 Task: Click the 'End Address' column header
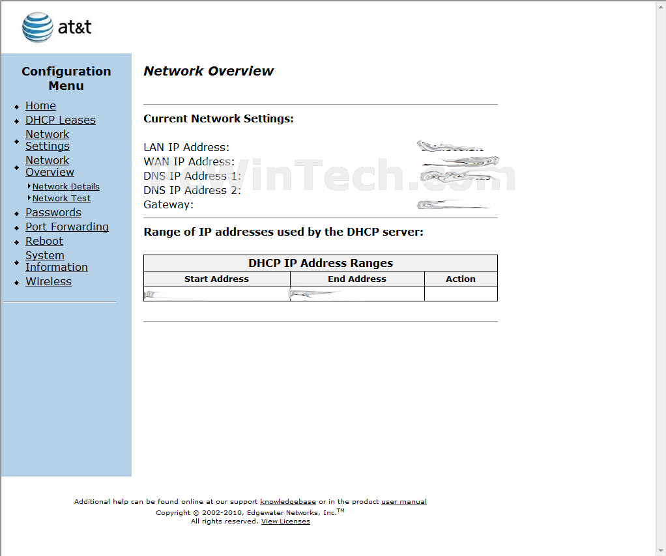(x=357, y=279)
